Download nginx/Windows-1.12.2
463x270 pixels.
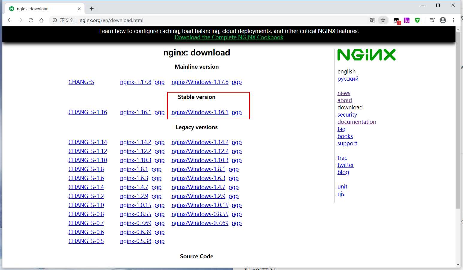tap(200, 151)
